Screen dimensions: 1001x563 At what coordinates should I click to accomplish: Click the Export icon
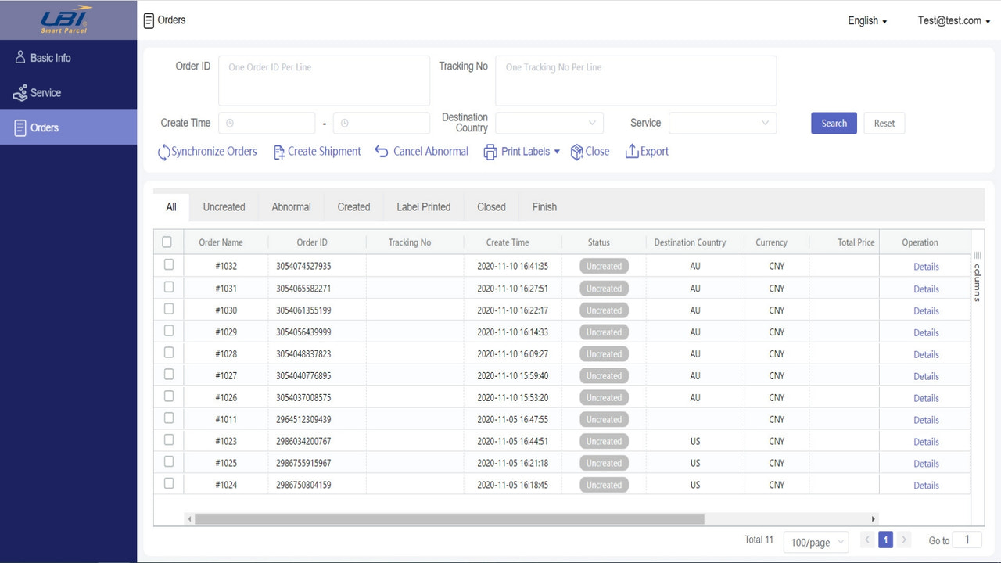631,152
